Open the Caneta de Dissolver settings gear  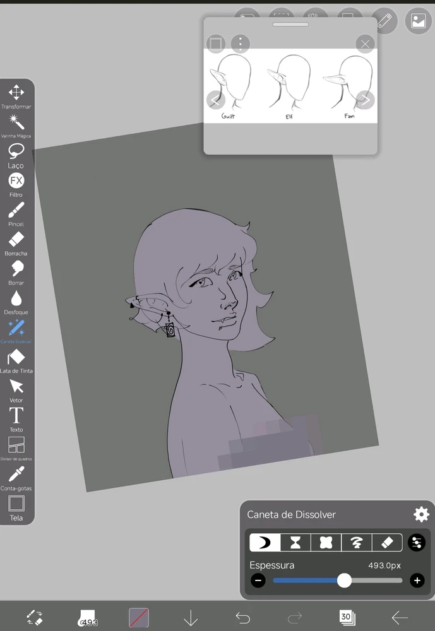coord(421,514)
